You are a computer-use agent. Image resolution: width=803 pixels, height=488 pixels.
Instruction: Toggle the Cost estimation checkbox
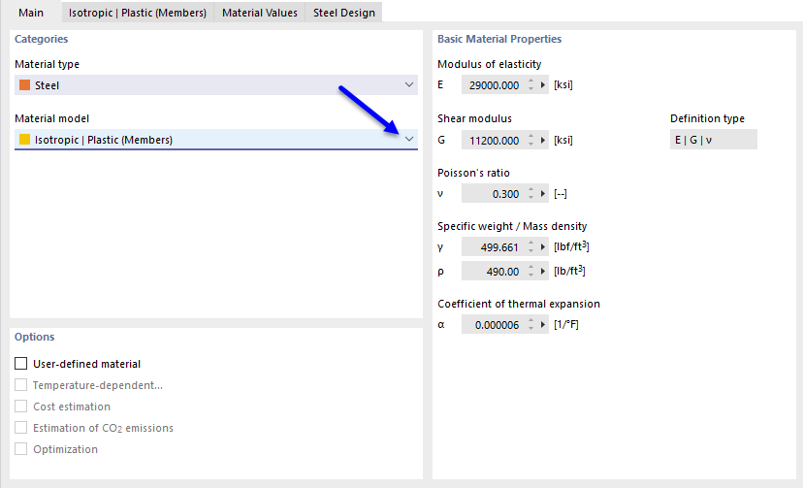[x=21, y=407]
